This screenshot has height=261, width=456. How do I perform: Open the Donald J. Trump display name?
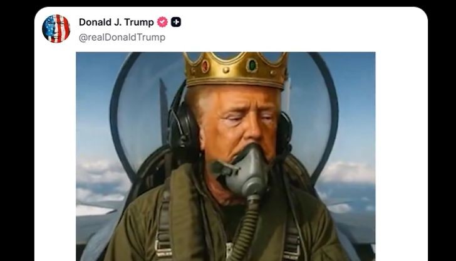tap(117, 22)
